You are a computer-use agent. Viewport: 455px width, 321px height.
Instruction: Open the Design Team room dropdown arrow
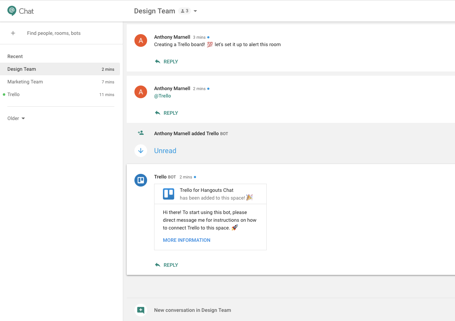195,11
